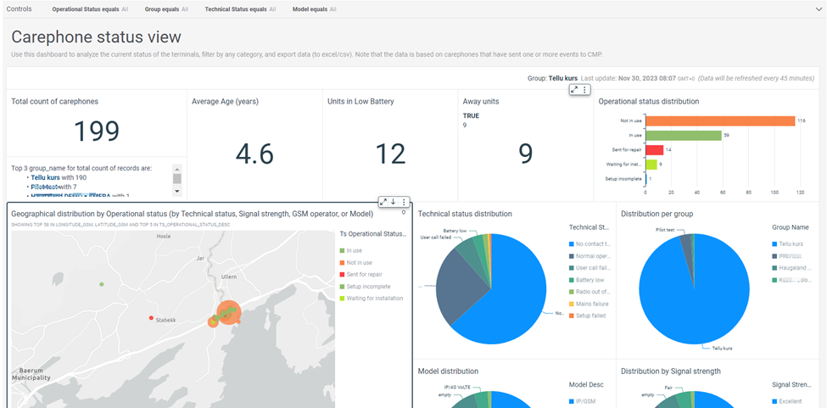Click the Technical status distribution title

(x=465, y=214)
